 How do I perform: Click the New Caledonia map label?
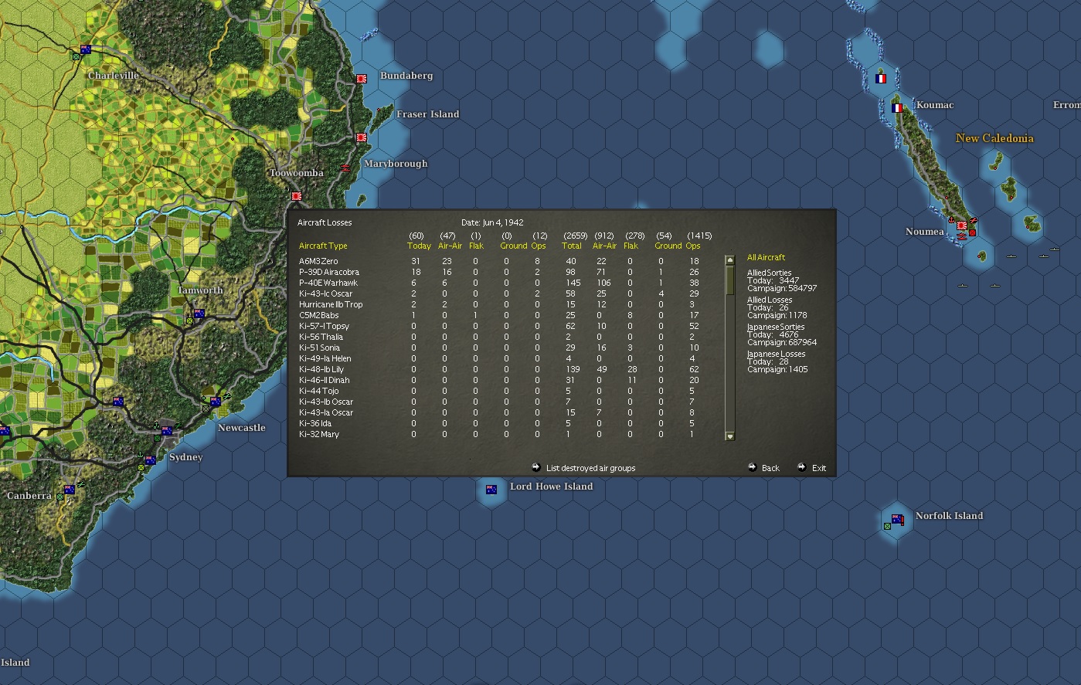(994, 138)
